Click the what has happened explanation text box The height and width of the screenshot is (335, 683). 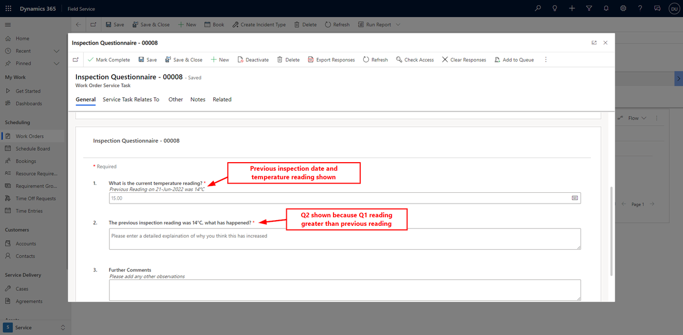pyautogui.click(x=345, y=239)
